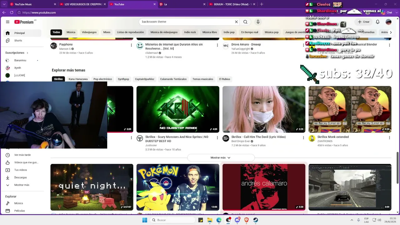Open the account avatar menu

[x=388, y=22]
